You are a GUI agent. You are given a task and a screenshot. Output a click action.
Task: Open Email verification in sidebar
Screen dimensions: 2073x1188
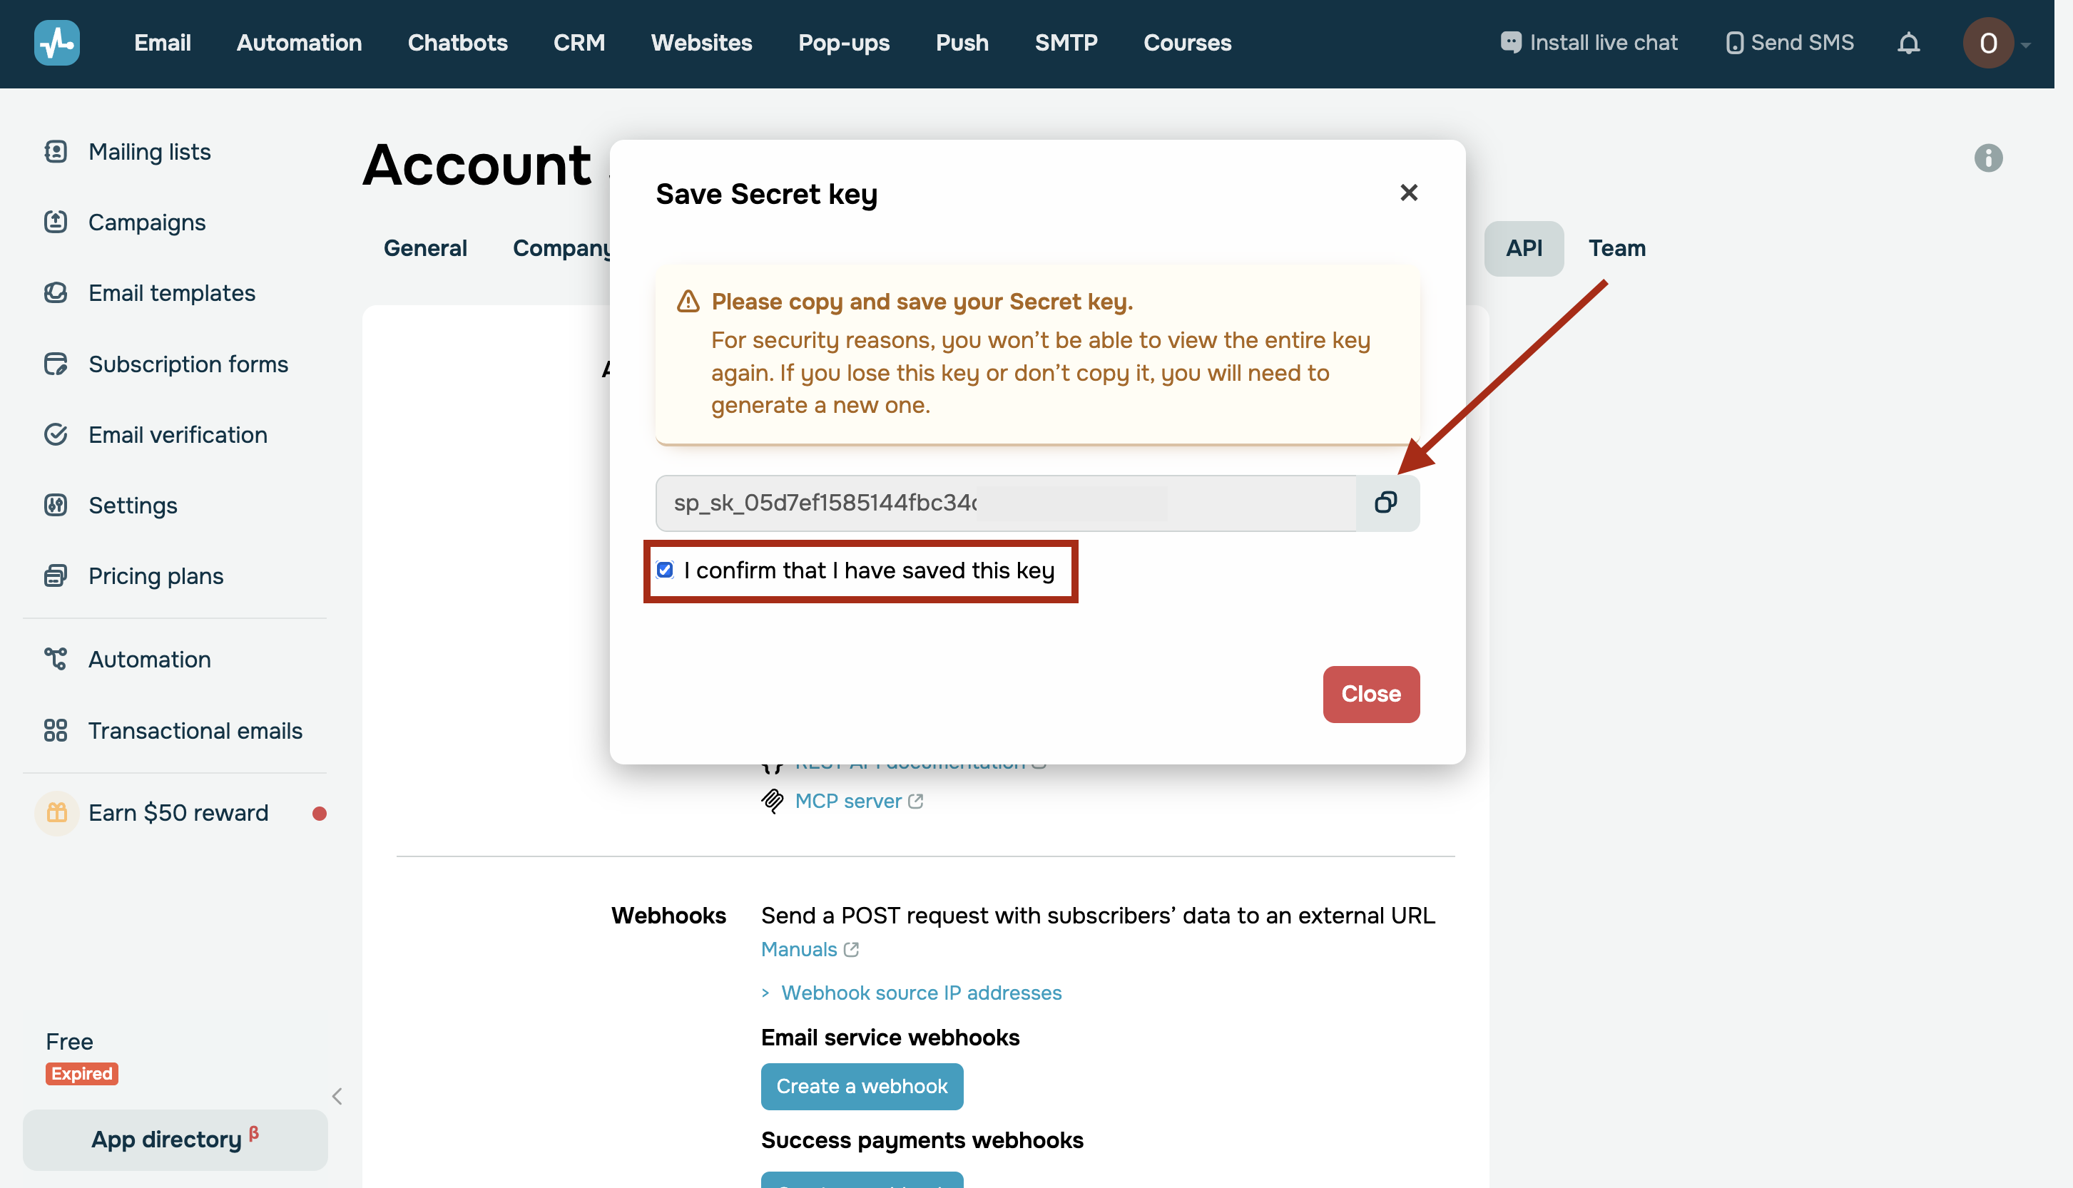pyautogui.click(x=178, y=435)
